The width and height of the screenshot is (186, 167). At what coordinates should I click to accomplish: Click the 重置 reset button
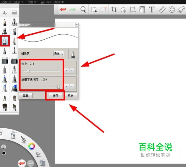pos(26,95)
